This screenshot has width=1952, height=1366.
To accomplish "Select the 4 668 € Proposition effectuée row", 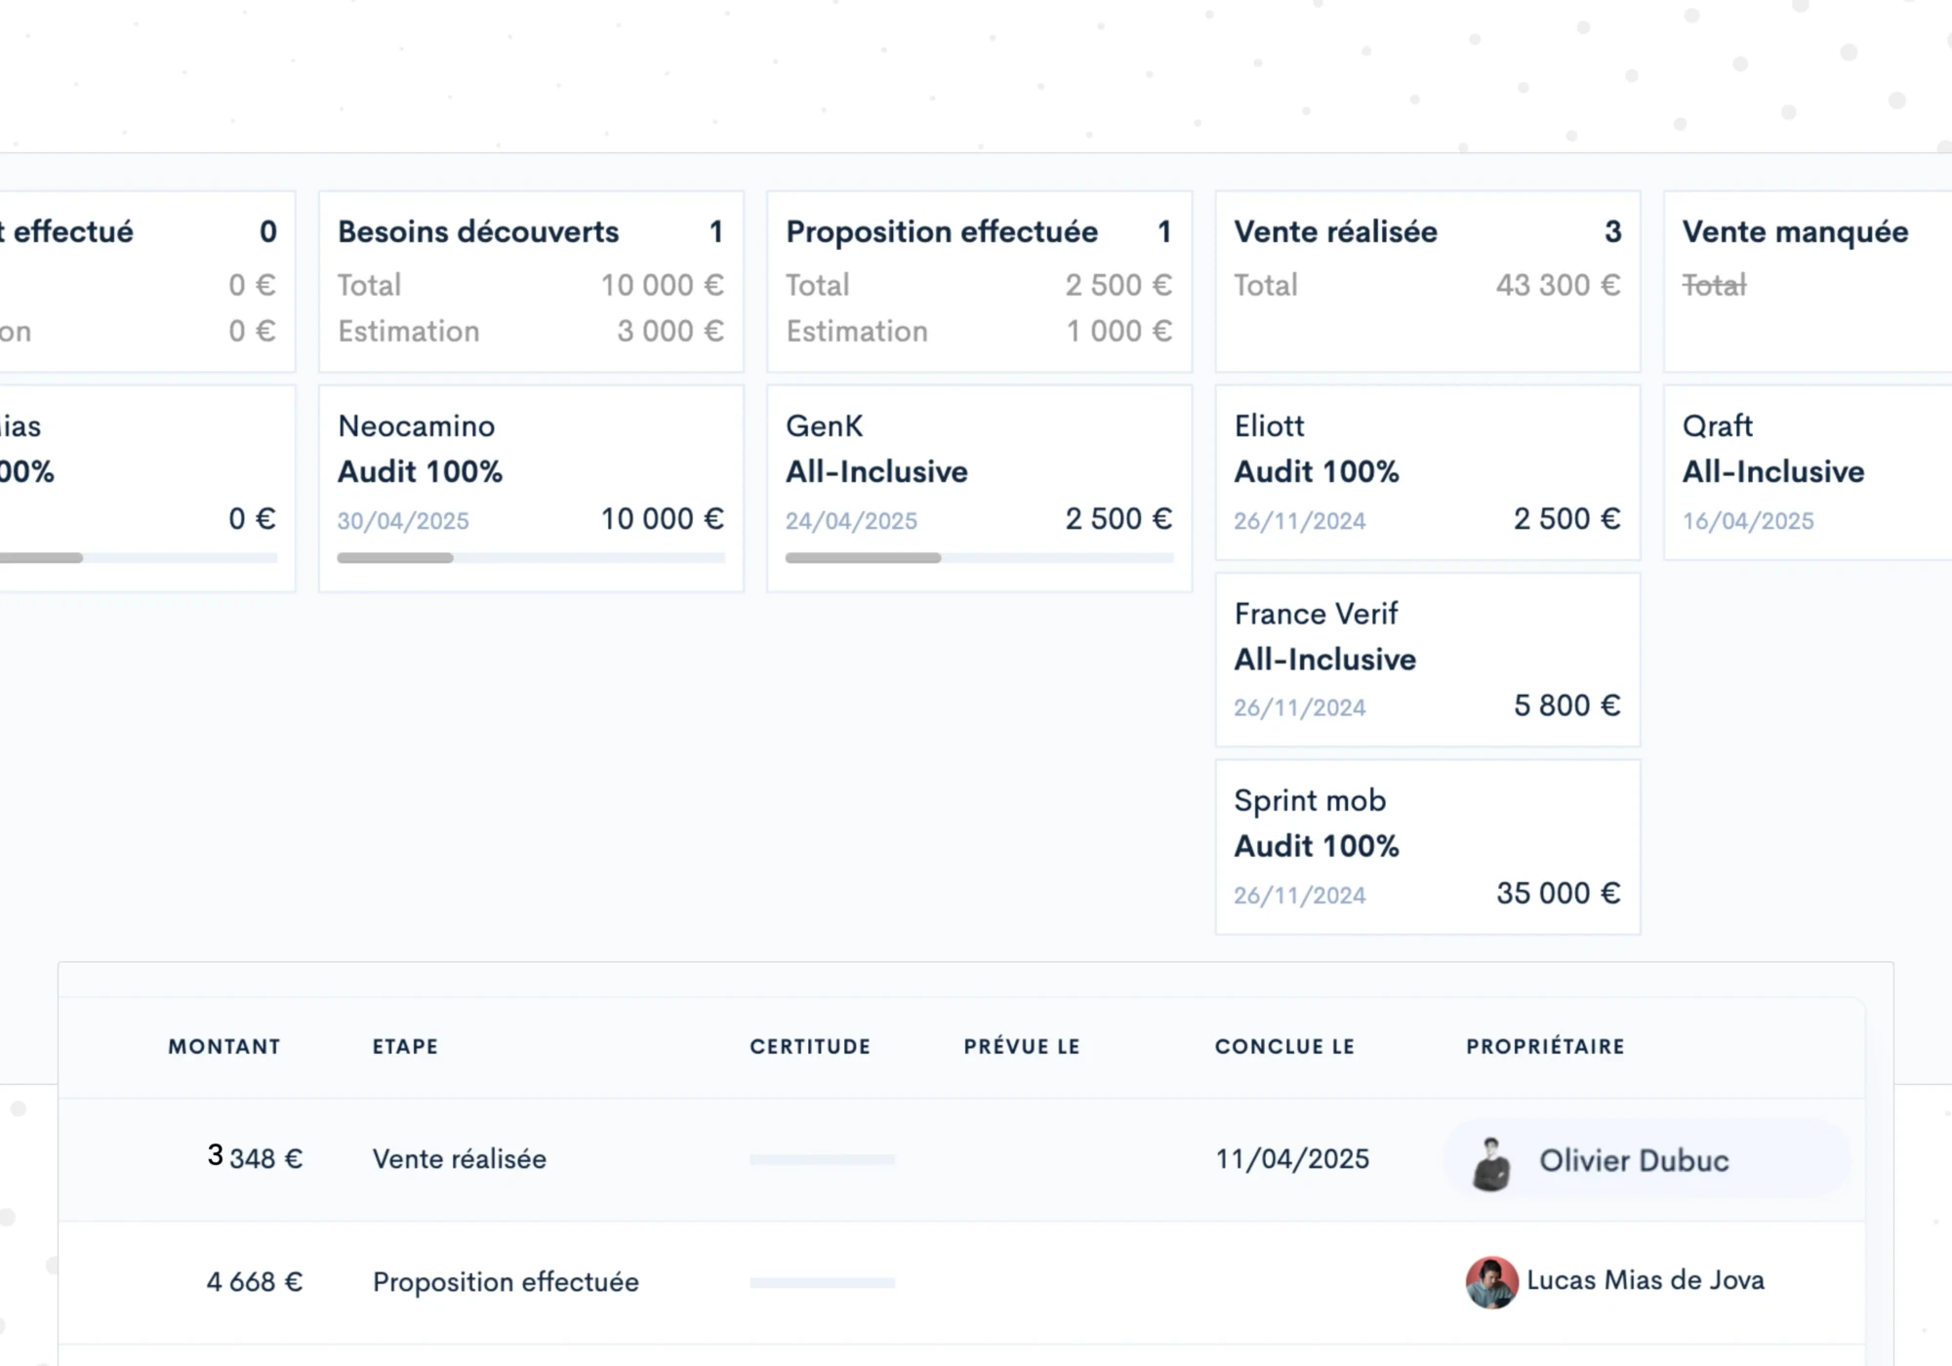I will point(506,1282).
